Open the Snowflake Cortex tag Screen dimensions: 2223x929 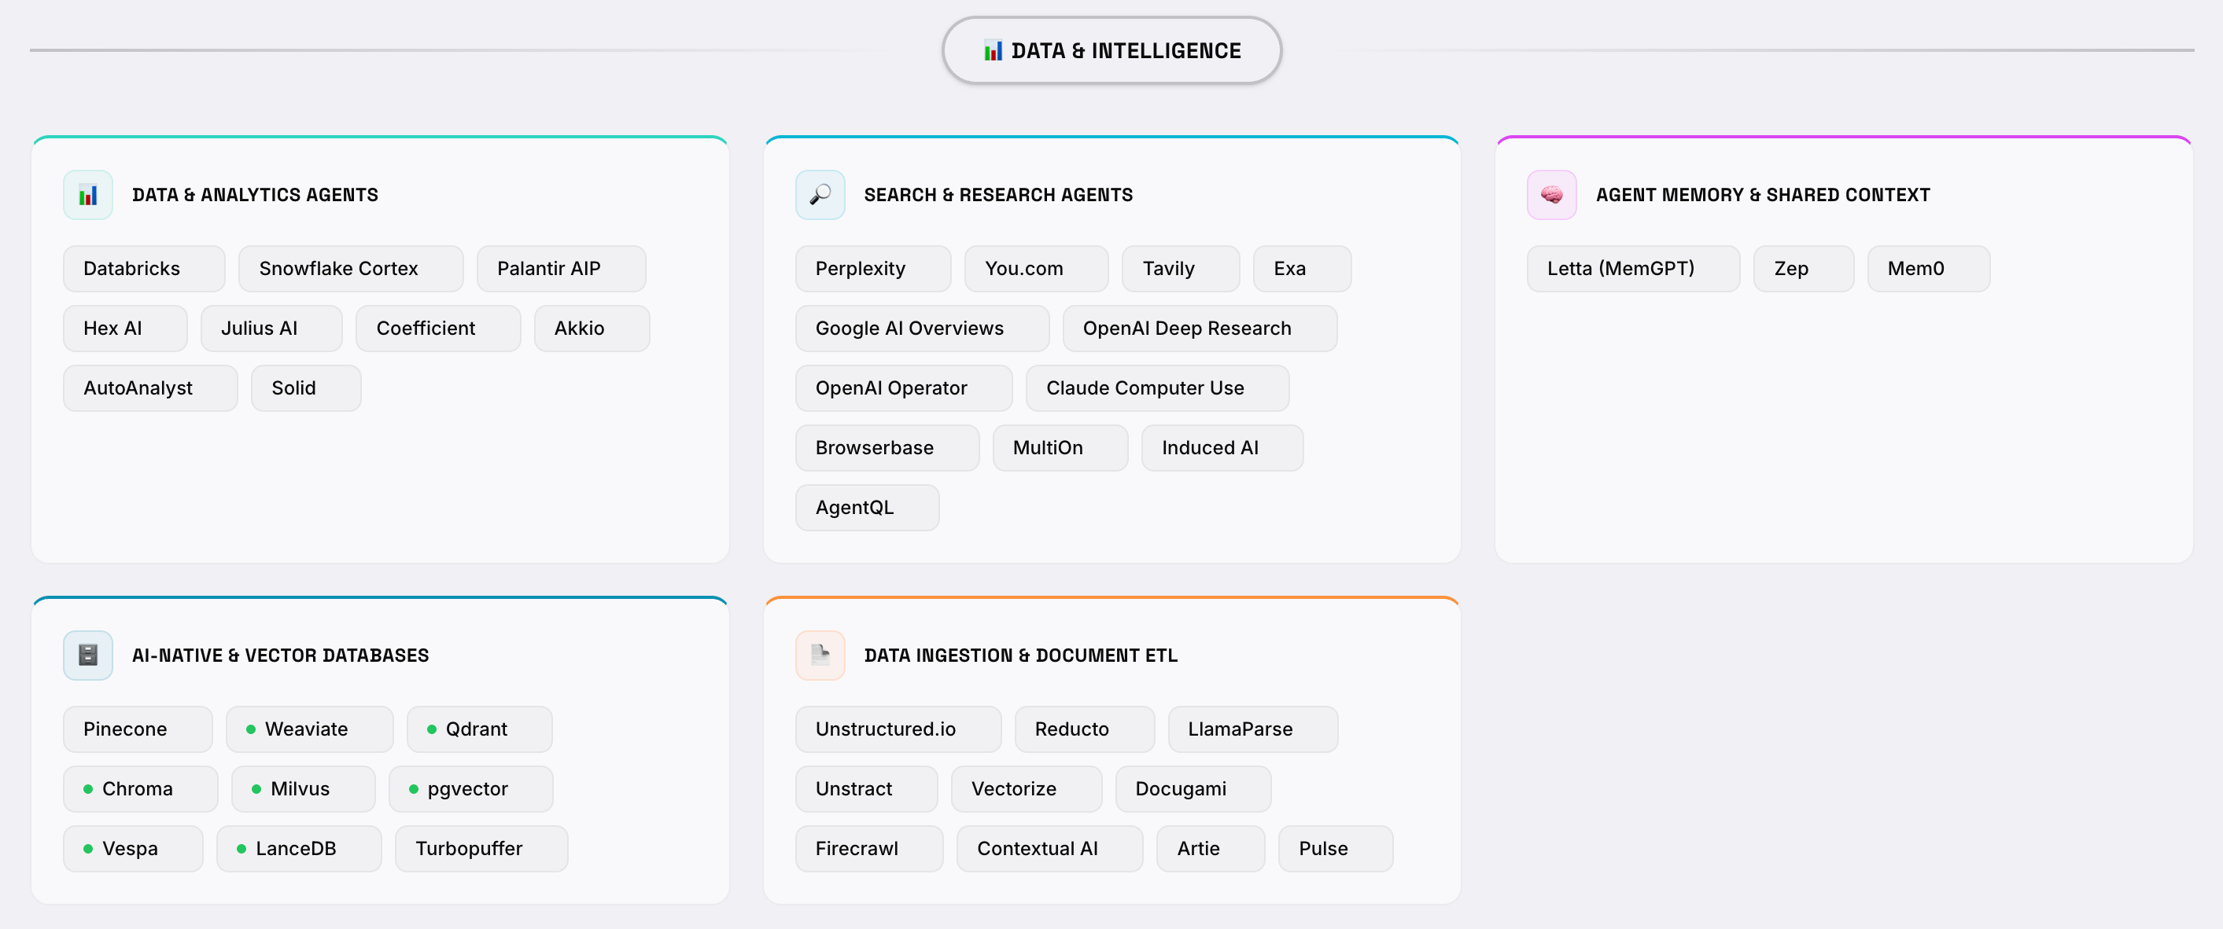click(349, 268)
